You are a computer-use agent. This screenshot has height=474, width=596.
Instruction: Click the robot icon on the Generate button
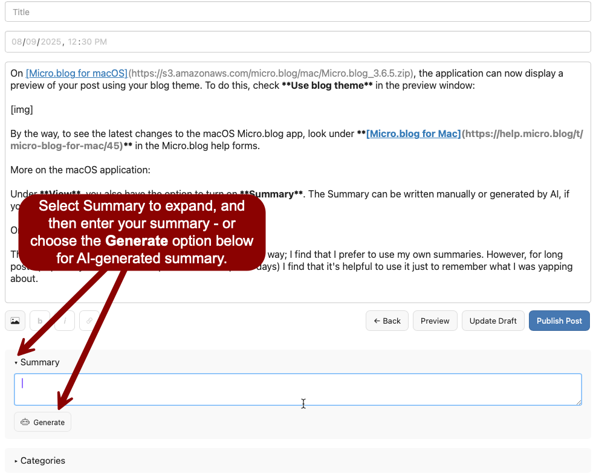coord(25,422)
